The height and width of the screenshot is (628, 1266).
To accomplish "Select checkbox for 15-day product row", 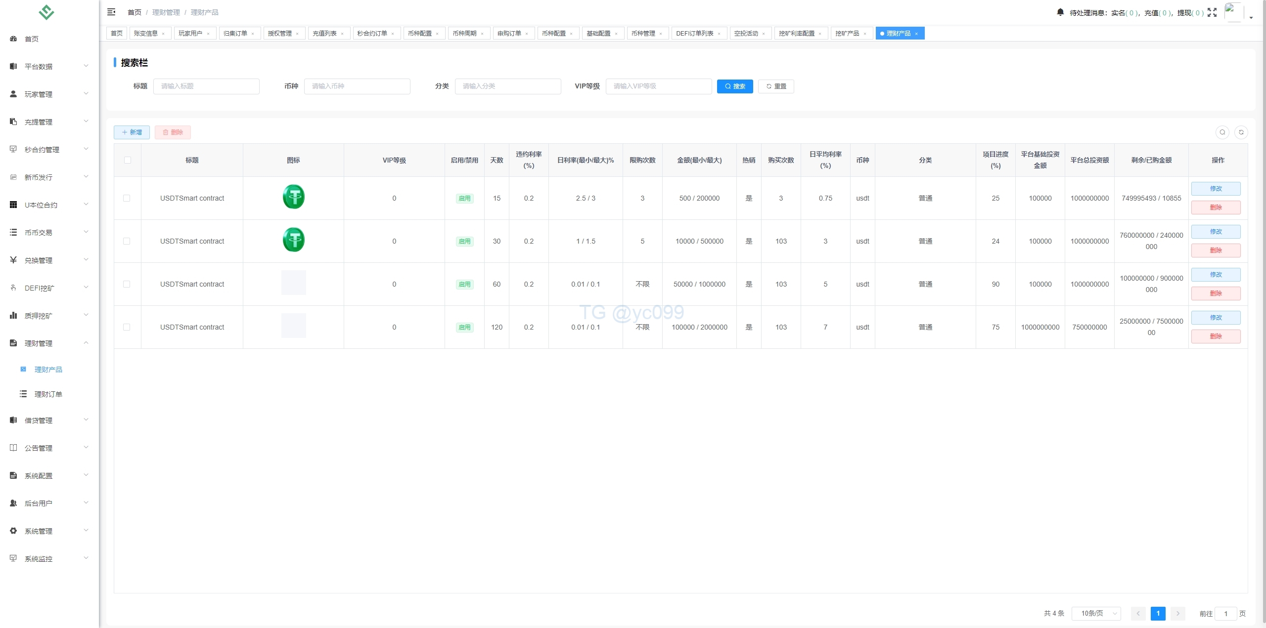I will (x=127, y=198).
